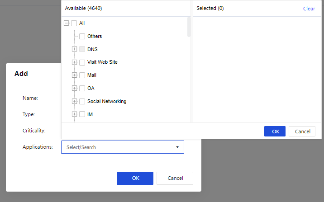The width and height of the screenshot is (324, 202).
Task: Expand the OA category node
Action: (x=74, y=88)
